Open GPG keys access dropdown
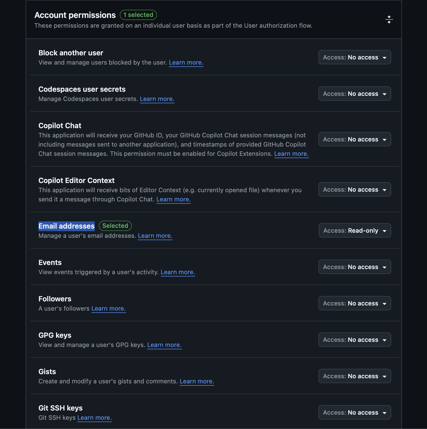This screenshot has height=429, width=427. tap(355, 340)
